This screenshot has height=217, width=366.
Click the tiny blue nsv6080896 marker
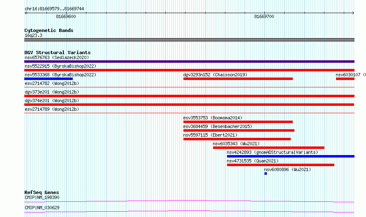266,174
